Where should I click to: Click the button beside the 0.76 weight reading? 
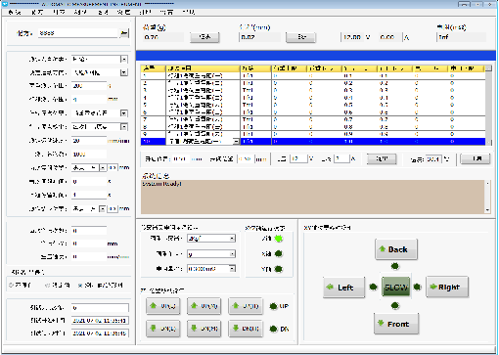tap(204, 37)
